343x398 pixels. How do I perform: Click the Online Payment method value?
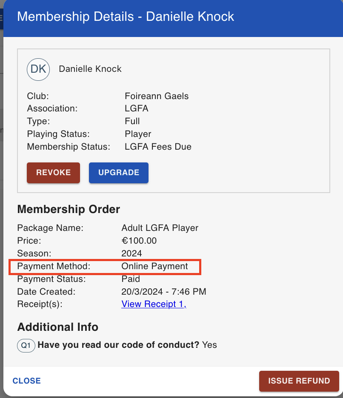click(x=155, y=266)
